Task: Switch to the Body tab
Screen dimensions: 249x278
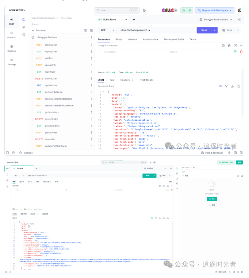Action: pyautogui.click(x=119, y=39)
